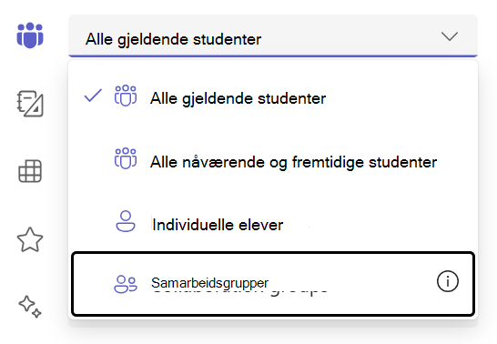Open the notebook with ruler icon
Screen dimensions: 497x344
point(30,104)
